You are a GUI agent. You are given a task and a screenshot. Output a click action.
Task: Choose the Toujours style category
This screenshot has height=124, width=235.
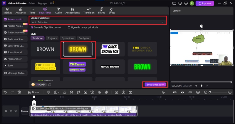coord(52,38)
